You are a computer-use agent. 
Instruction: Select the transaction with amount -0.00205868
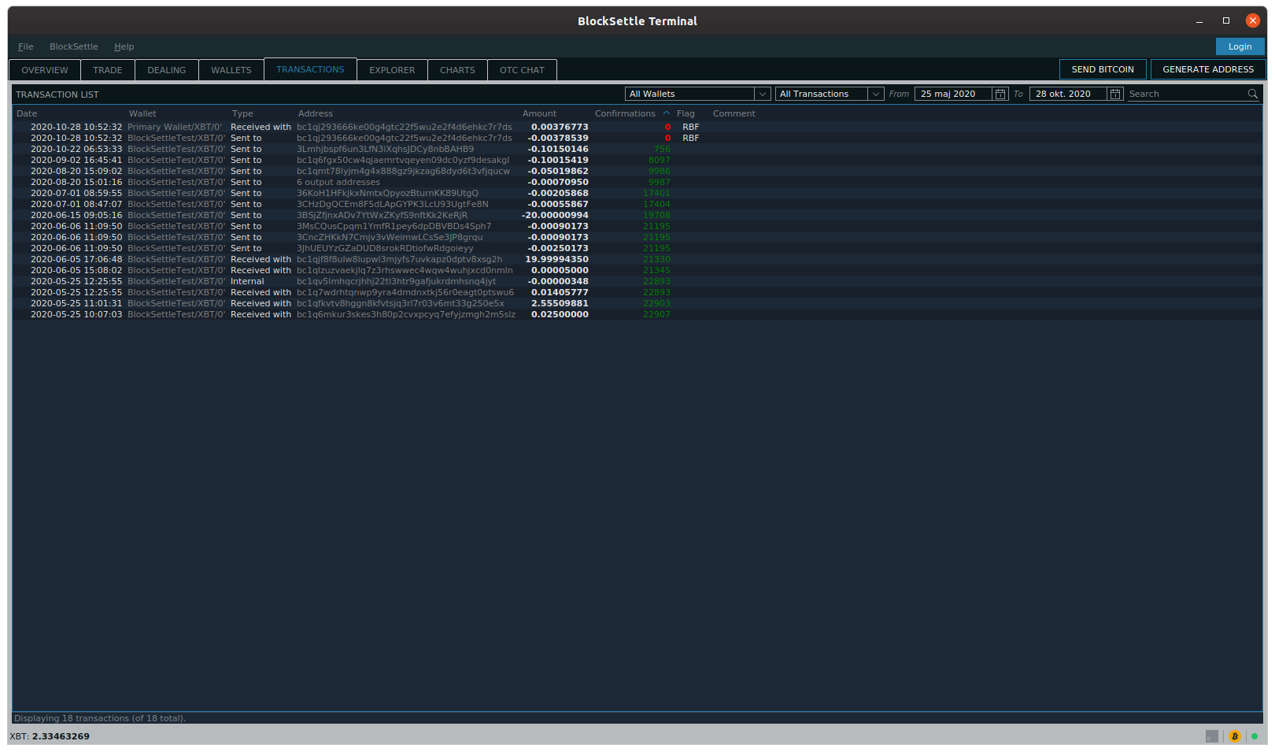637,193
